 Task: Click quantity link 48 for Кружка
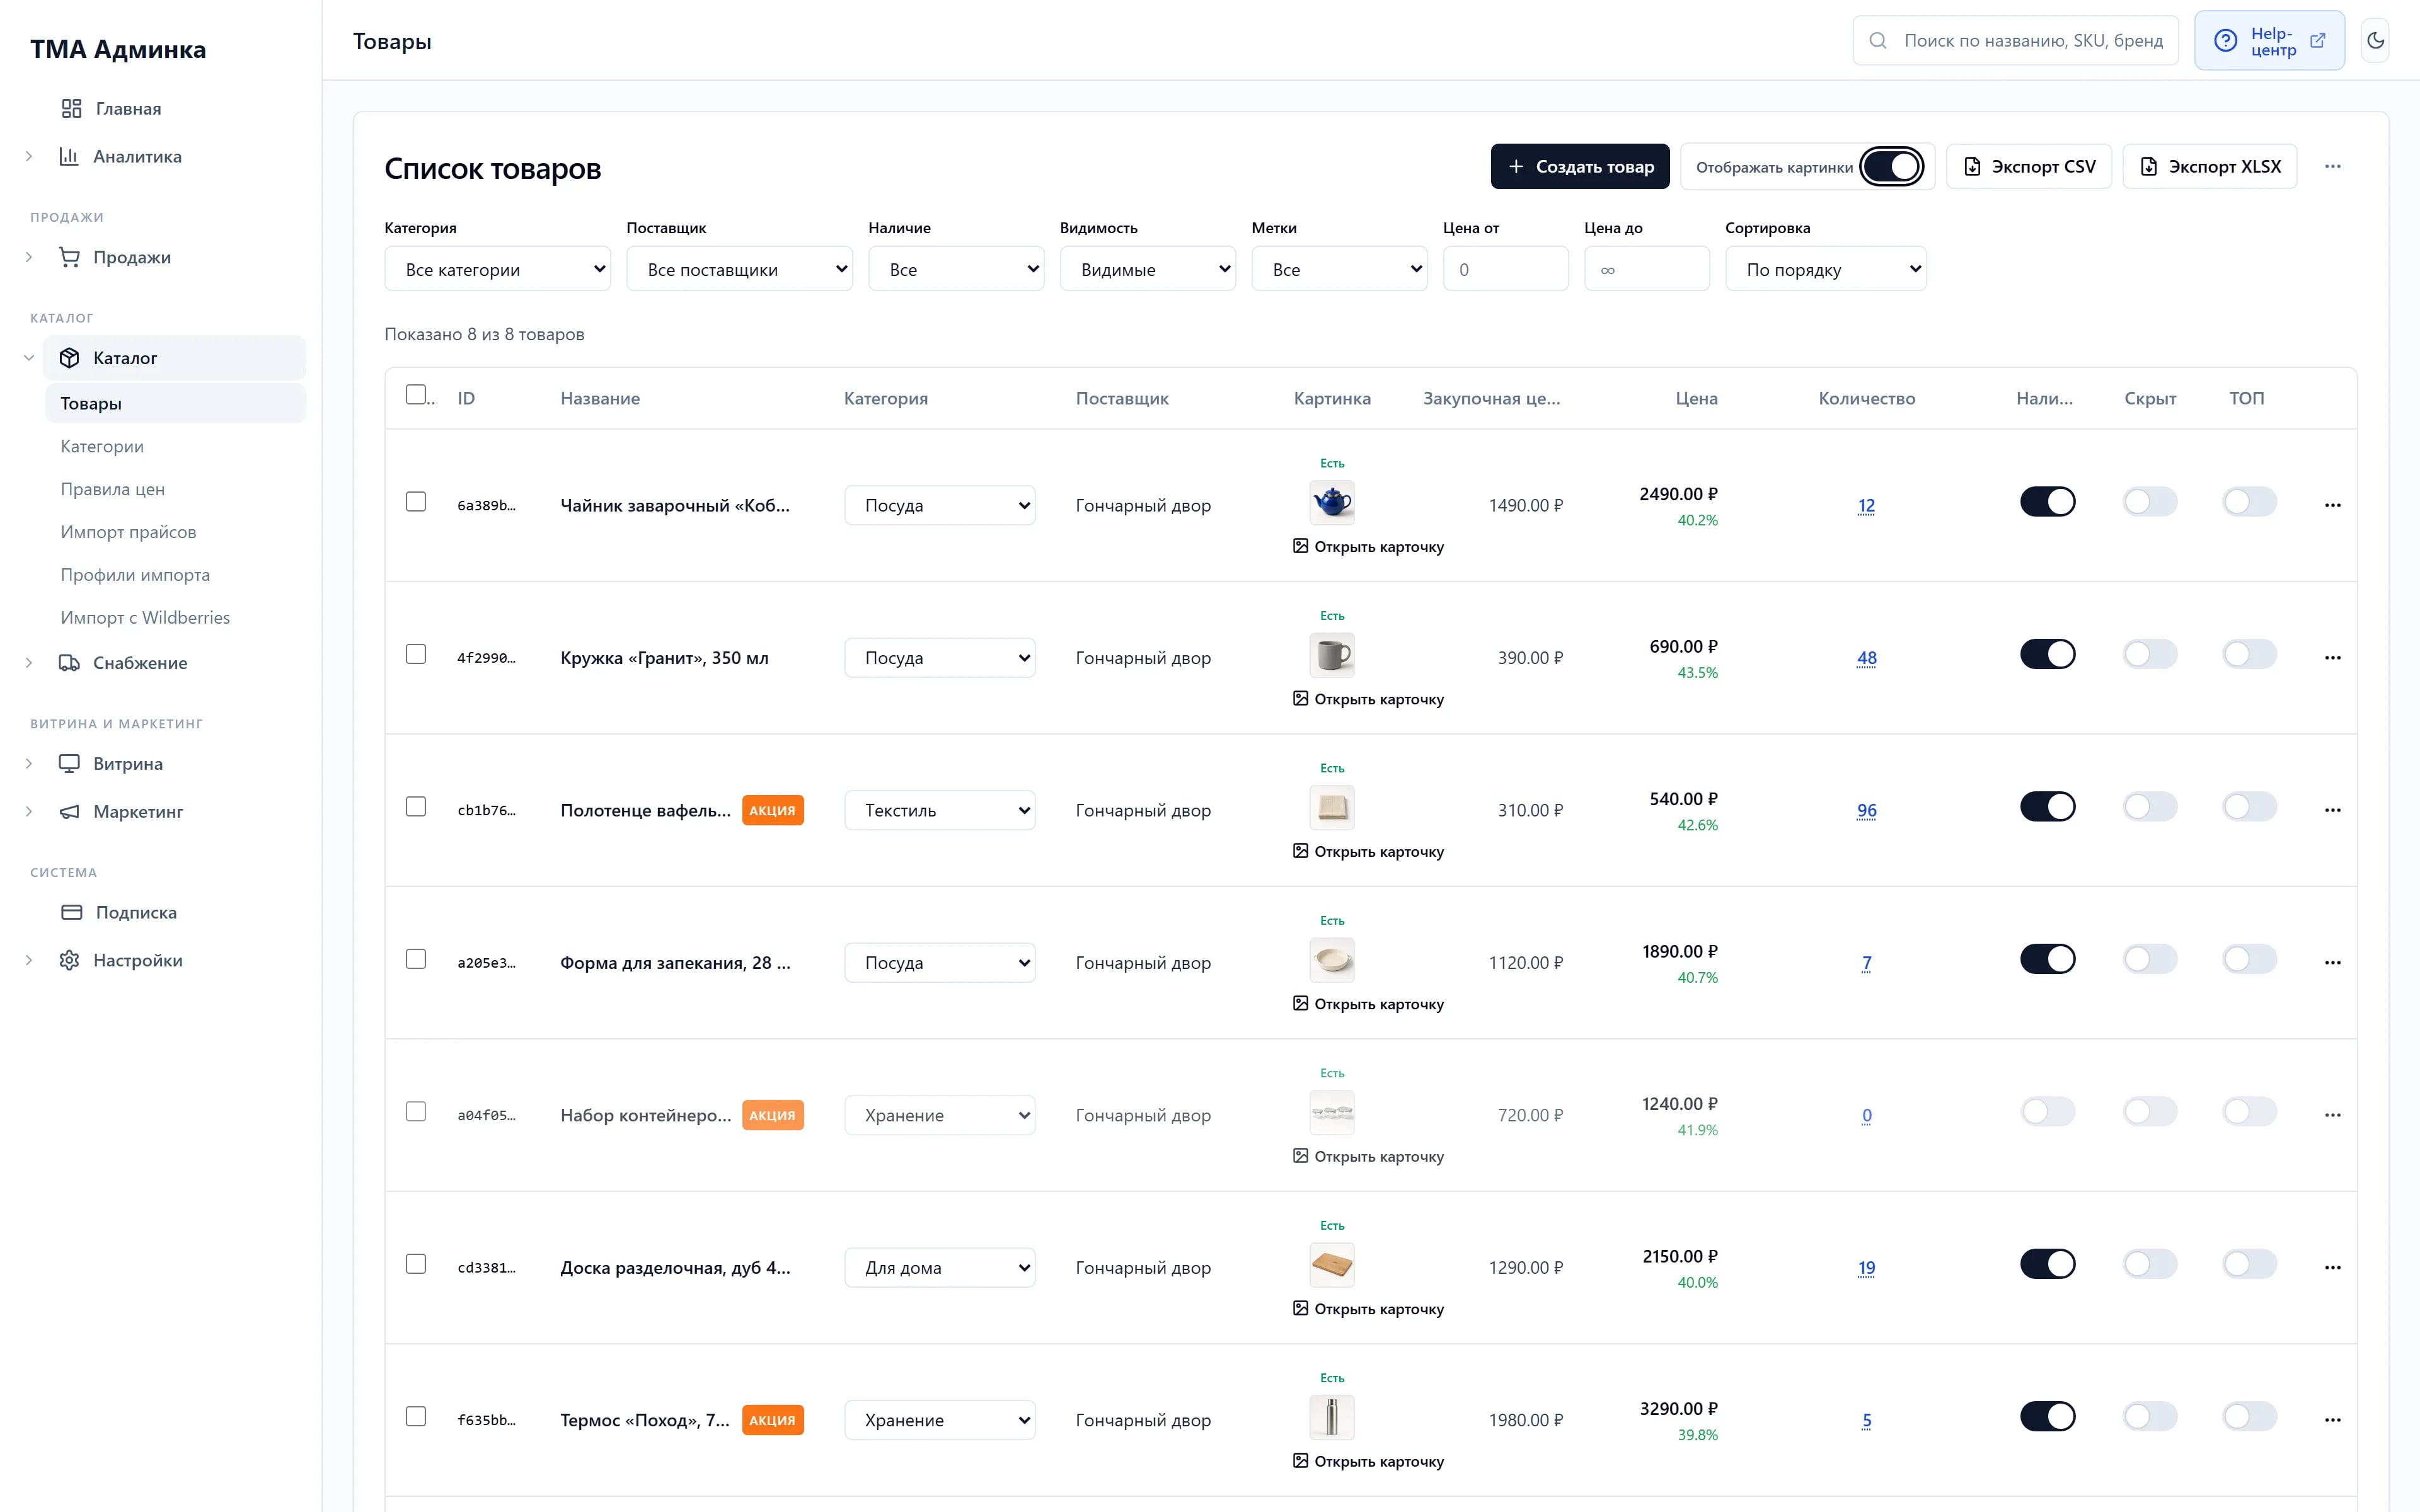tap(1866, 658)
